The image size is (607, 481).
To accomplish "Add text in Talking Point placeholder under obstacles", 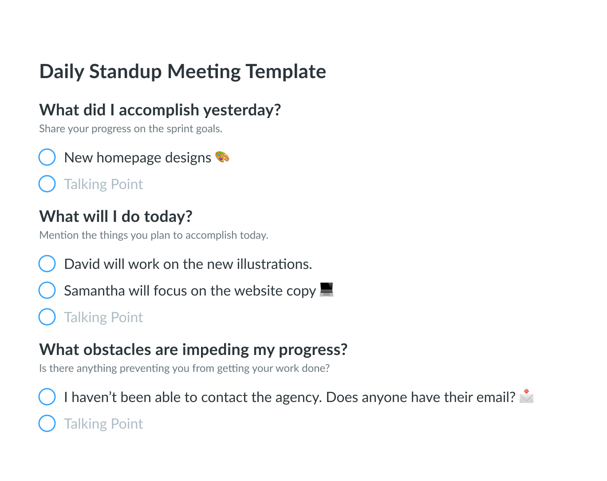I will [x=103, y=424].
